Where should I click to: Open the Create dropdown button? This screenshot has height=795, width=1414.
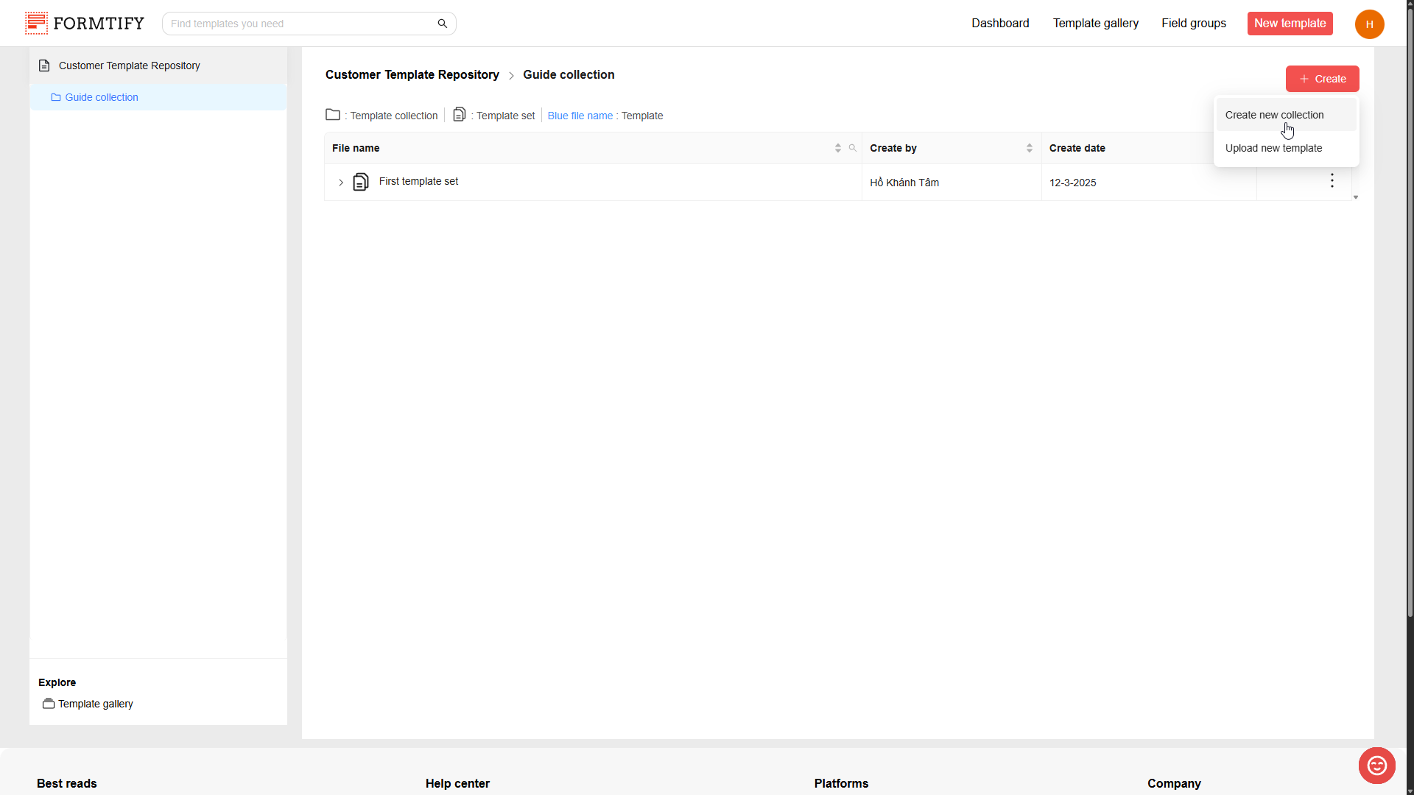[1322, 79]
